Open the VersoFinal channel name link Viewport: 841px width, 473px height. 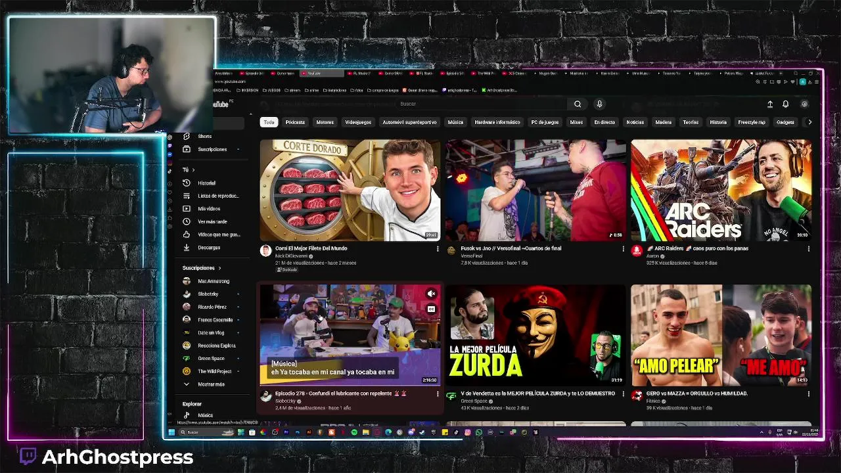[471, 256]
